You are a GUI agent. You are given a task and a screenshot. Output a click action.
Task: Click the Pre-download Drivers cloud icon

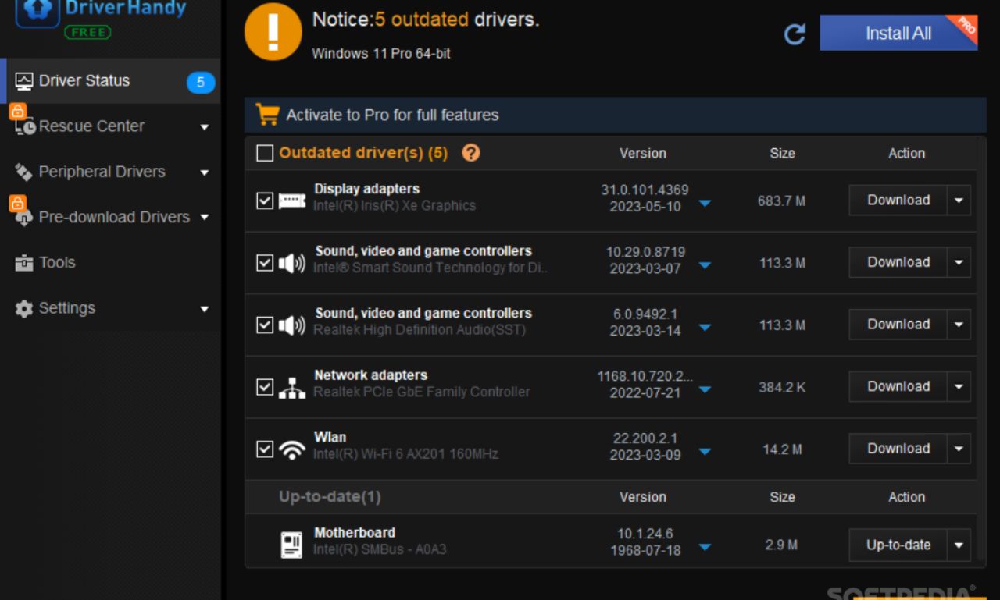[x=25, y=218]
